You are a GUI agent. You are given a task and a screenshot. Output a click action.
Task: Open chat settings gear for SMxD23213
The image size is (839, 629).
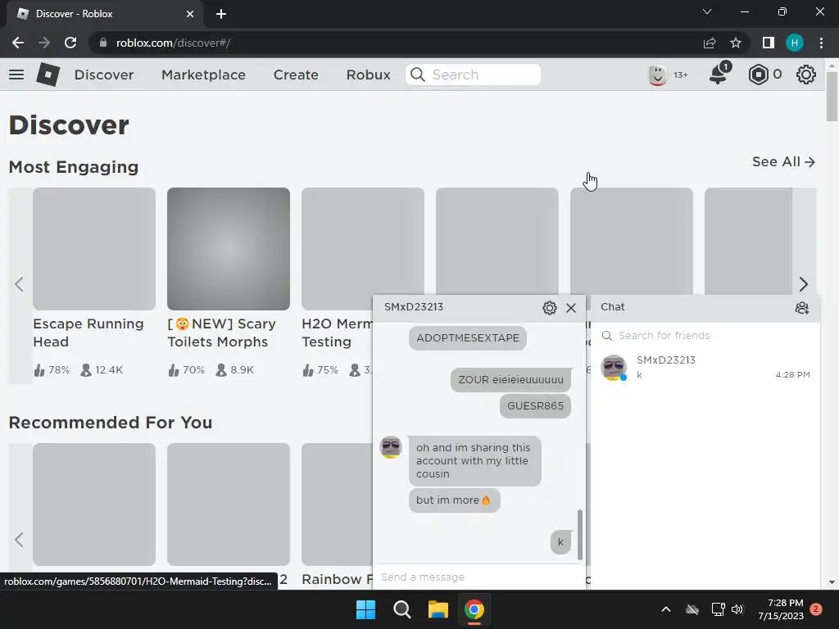click(x=550, y=308)
